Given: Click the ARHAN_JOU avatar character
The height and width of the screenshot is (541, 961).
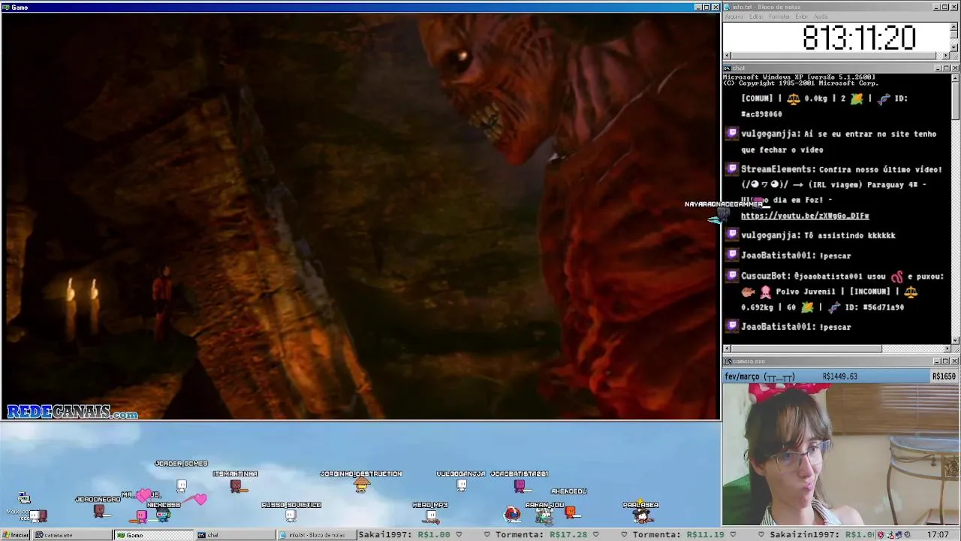Looking at the screenshot, I should [x=544, y=515].
